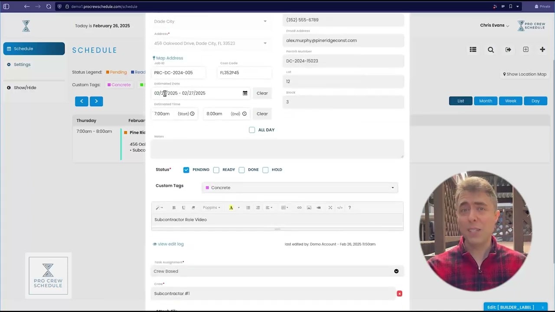The height and width of the screenshot is (312, 555).
Task: Click the view edit log link
Action: tap(168, 244)
